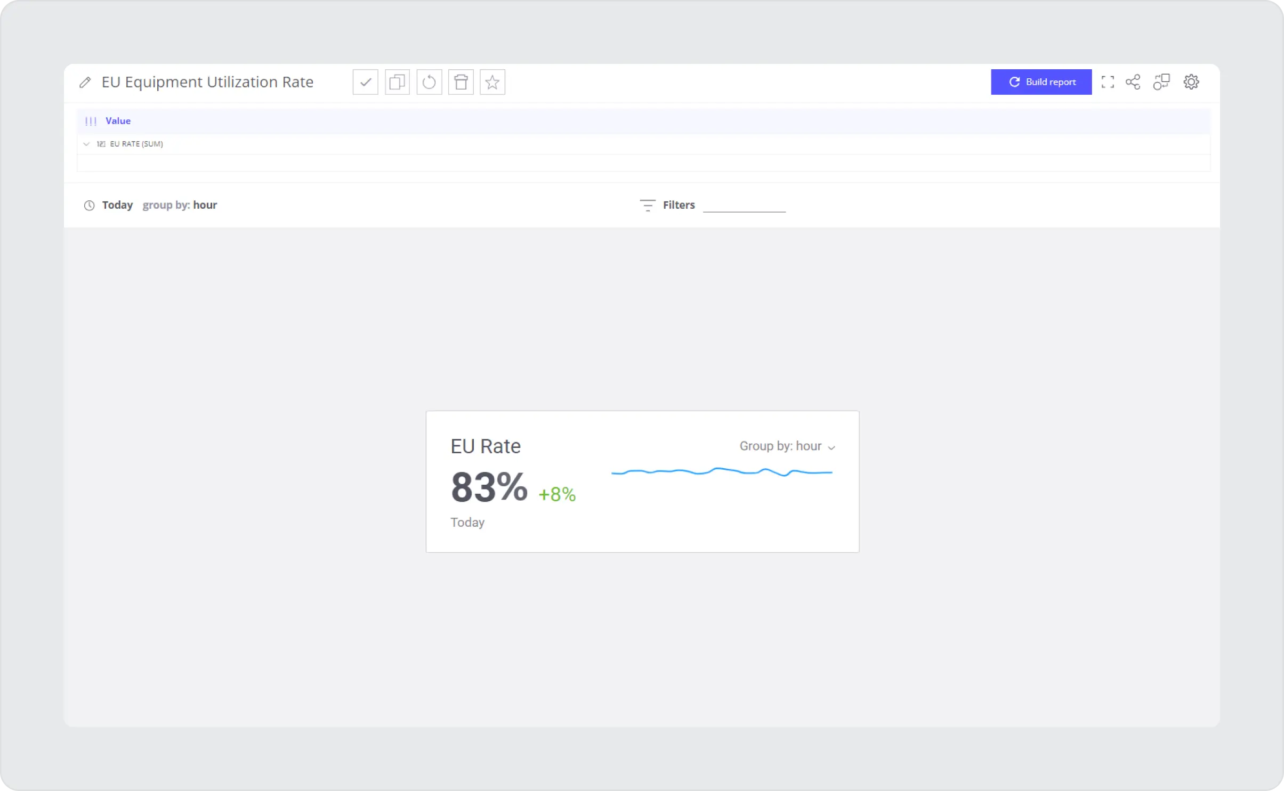Toggle the favorite star for this widget

(x=492, y=82)
